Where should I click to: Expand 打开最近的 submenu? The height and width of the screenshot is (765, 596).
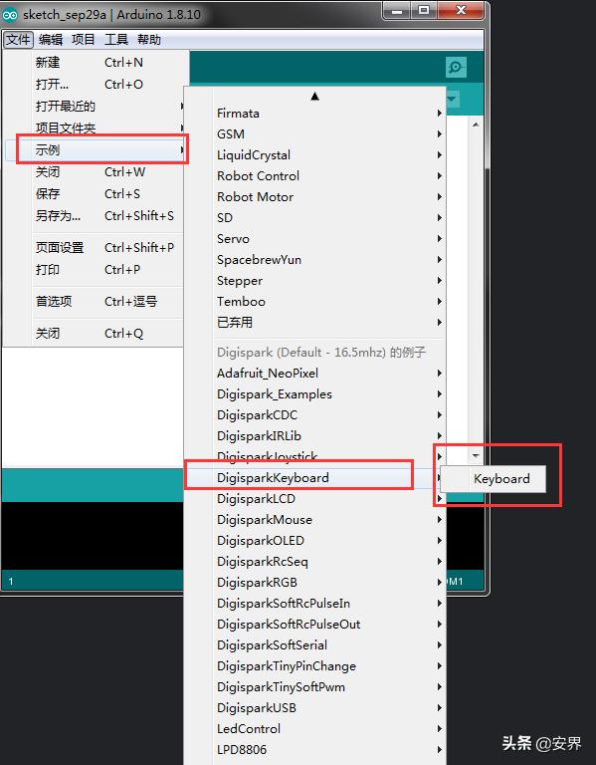click(x=95, y=106)
